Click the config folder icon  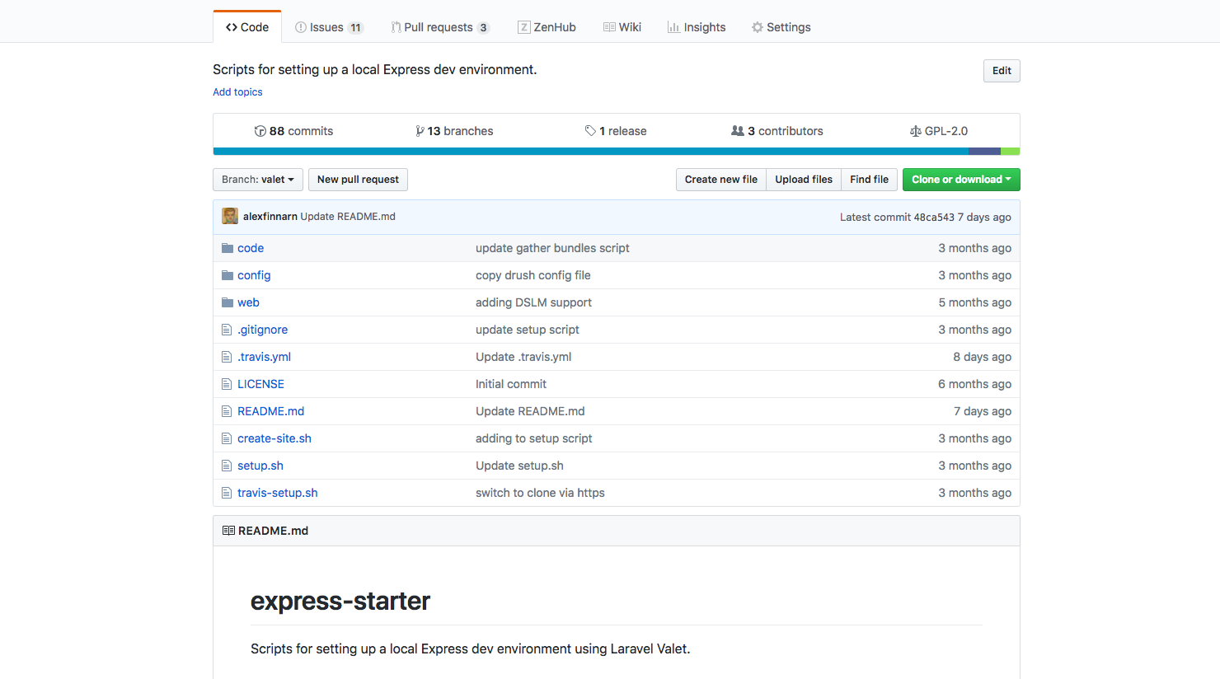(x=228, y=275)
